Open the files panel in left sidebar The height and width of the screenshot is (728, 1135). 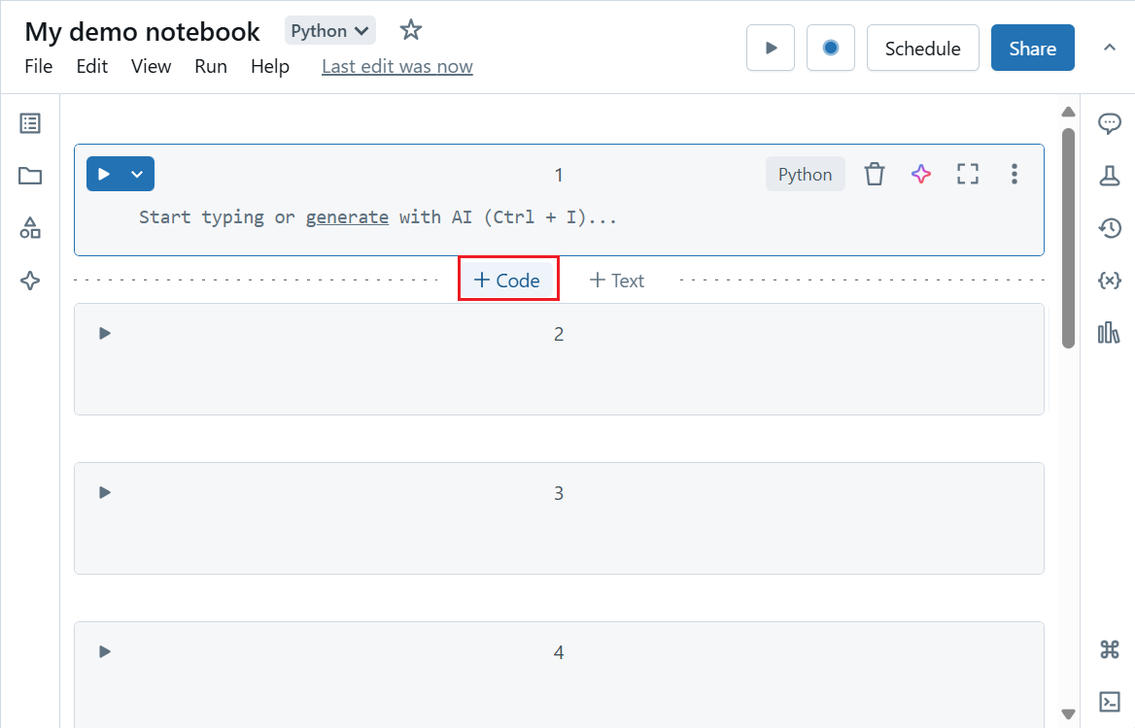[29, 176]
